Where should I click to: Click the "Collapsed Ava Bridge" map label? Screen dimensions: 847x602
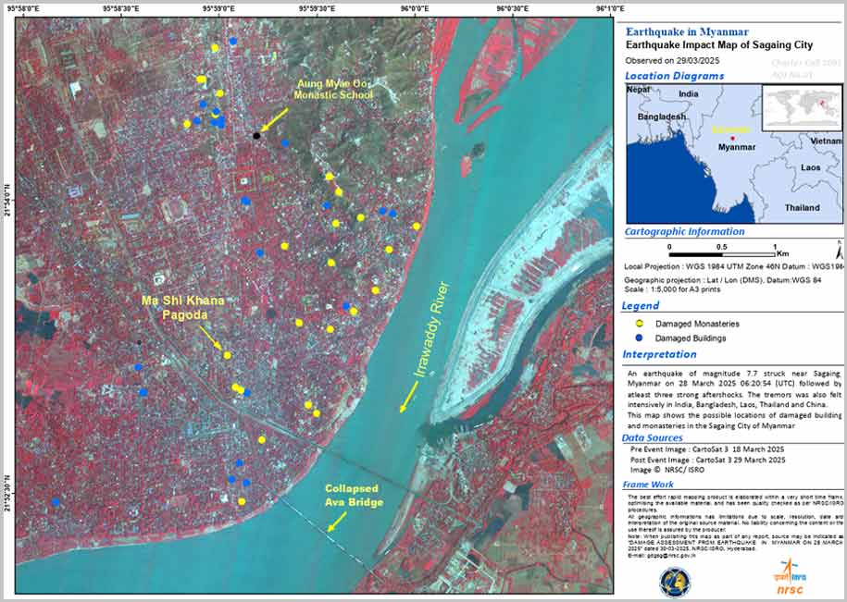click(x=354, y=495)
